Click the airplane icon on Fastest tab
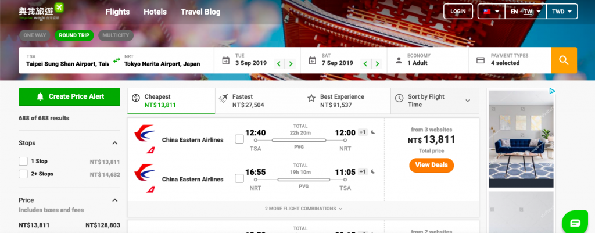 (223, 98)
